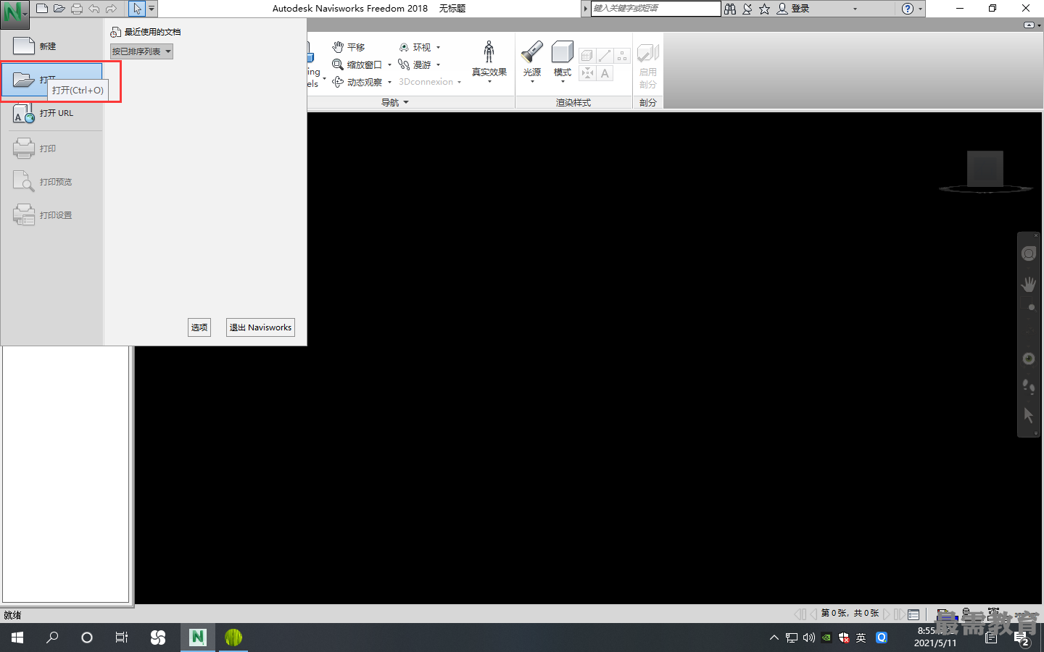Image resolution: width=1044 pixels, height=652 pixels.
Task: Click the 最近使用的文档 recent documents icon
Action: [x=115, y=32]
